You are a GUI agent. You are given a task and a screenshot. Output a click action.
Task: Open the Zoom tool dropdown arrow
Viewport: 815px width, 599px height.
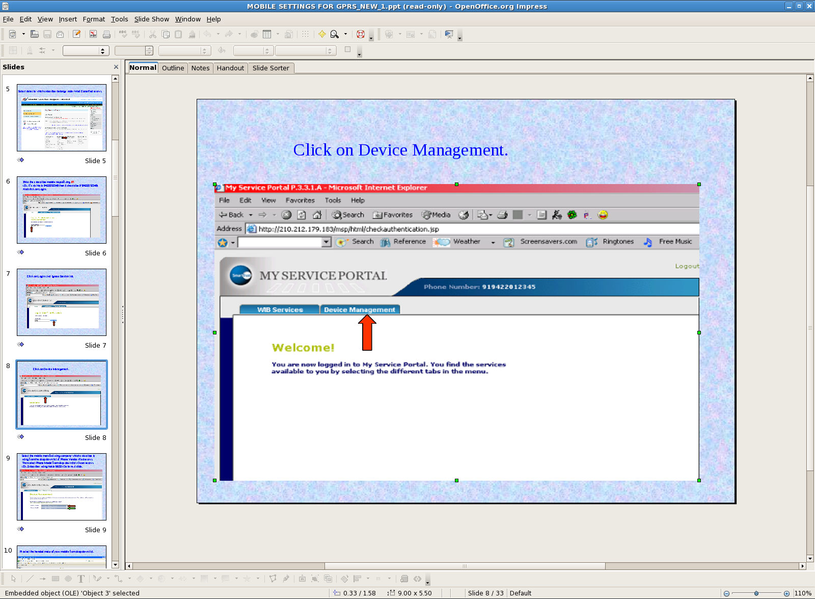coord(345,34)
